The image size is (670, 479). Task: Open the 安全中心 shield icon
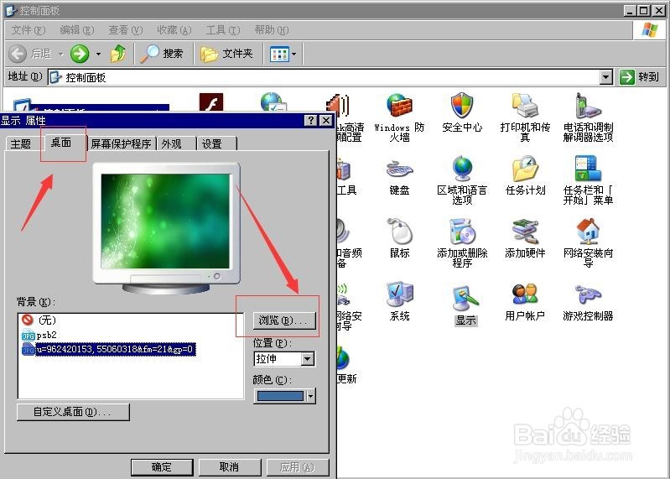click(x=462, y=105)
